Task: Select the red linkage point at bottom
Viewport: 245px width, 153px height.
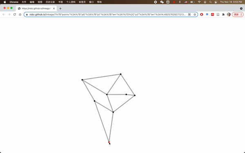Action: click(x=109, y=142)
